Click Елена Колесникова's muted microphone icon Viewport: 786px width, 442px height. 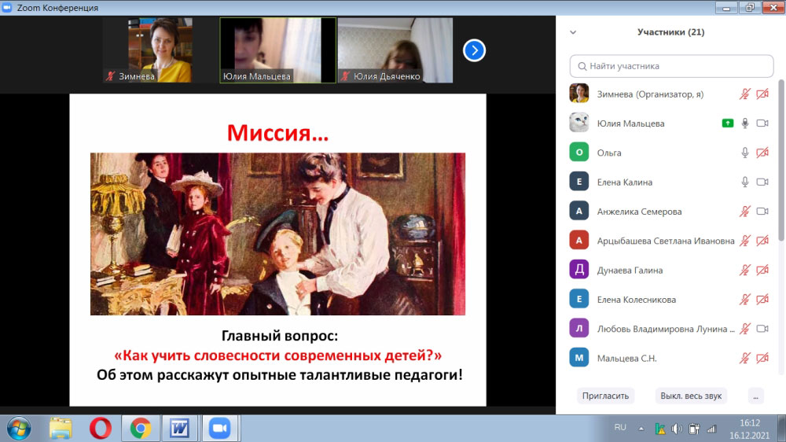pyautogui.click(x=745, y=299)
